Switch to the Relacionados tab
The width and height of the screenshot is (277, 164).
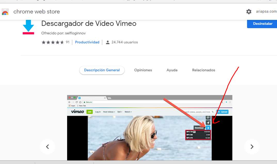click(203, 70)
